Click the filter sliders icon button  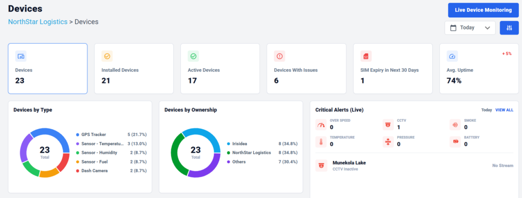(509, 28)
